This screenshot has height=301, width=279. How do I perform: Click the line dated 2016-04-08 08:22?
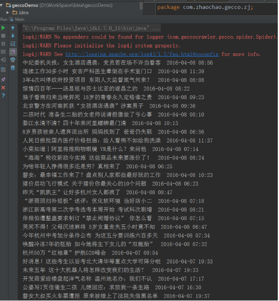click(x=106, y=89)
